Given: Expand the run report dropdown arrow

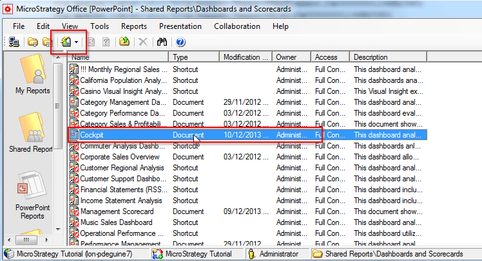Looking at the screenshot, I should [x=76, y=42].
